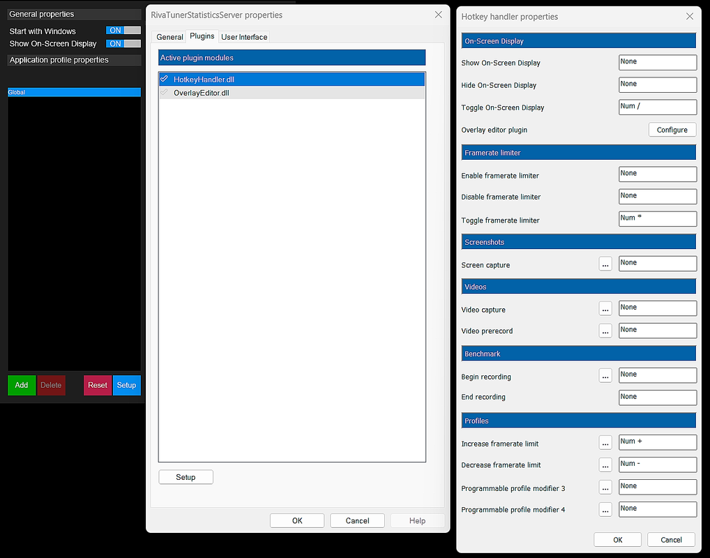Open the Screen capture ellipsis options
The width and height of the screenshot is (710, 558).
pos(605,264)
